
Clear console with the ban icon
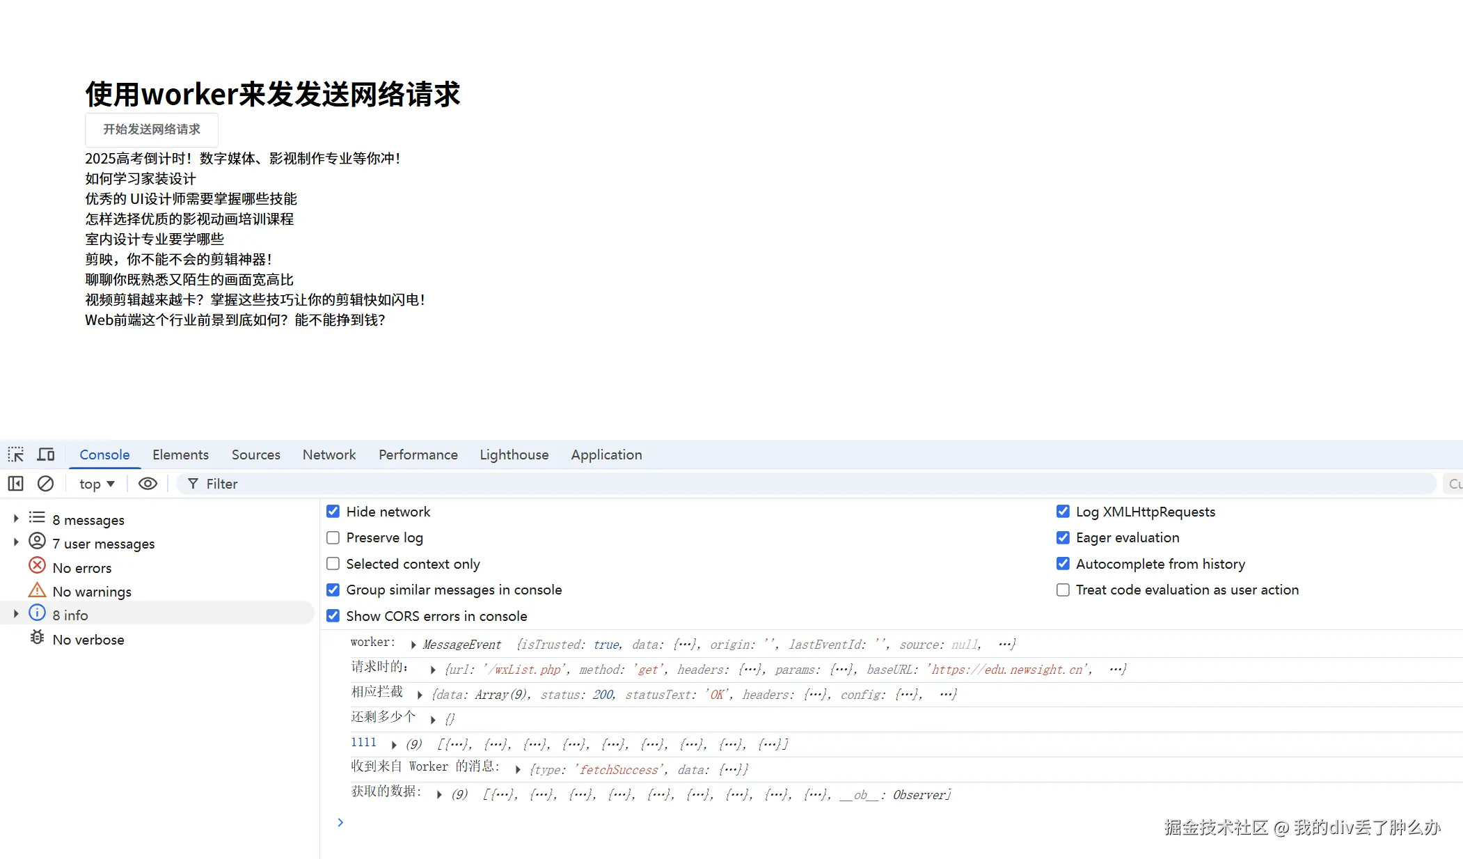click(45, 483)
